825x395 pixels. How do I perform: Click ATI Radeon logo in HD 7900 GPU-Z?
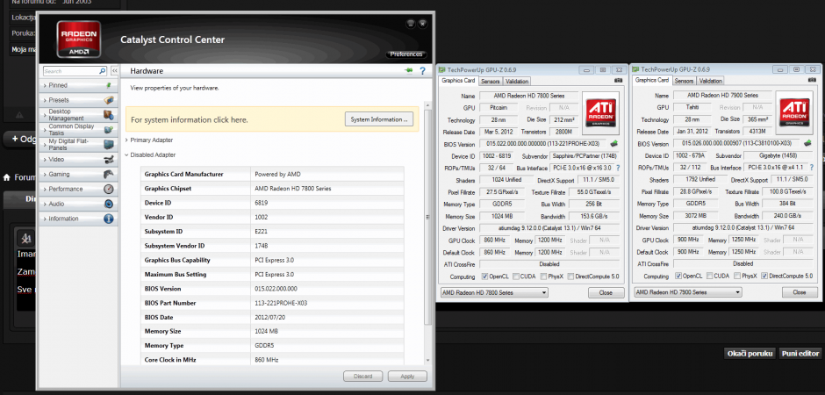tap(794, 112)
